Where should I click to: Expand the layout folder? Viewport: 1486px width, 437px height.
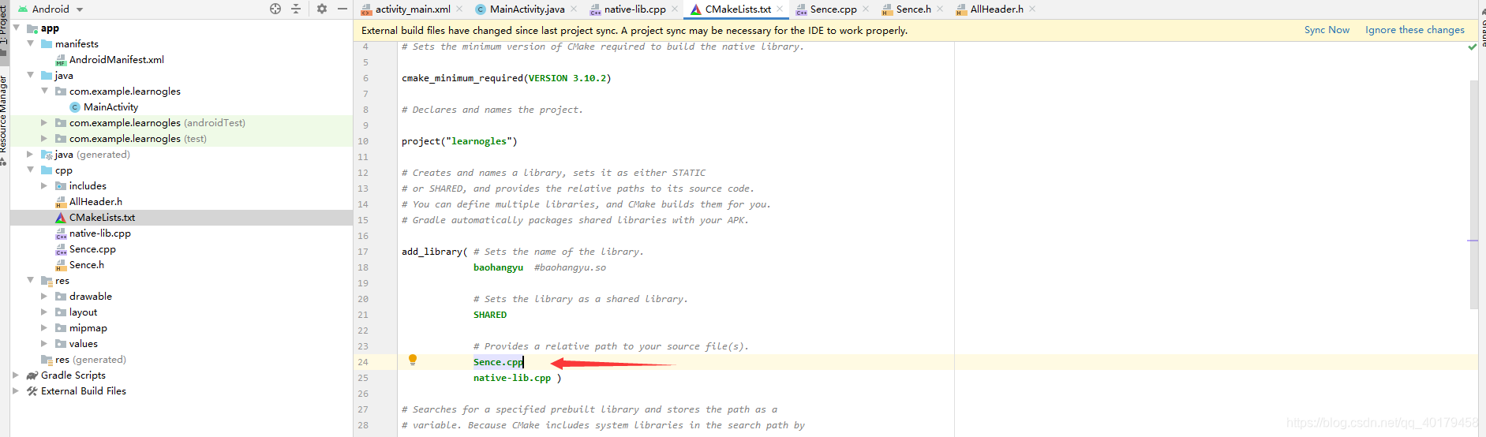click(x=45, y=312)
